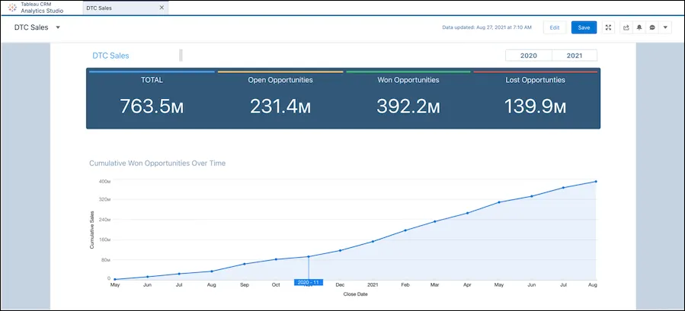The image size is (685, 311).
Task: Toggle the 2021 year filter
Action: click(x=575, y=56)
